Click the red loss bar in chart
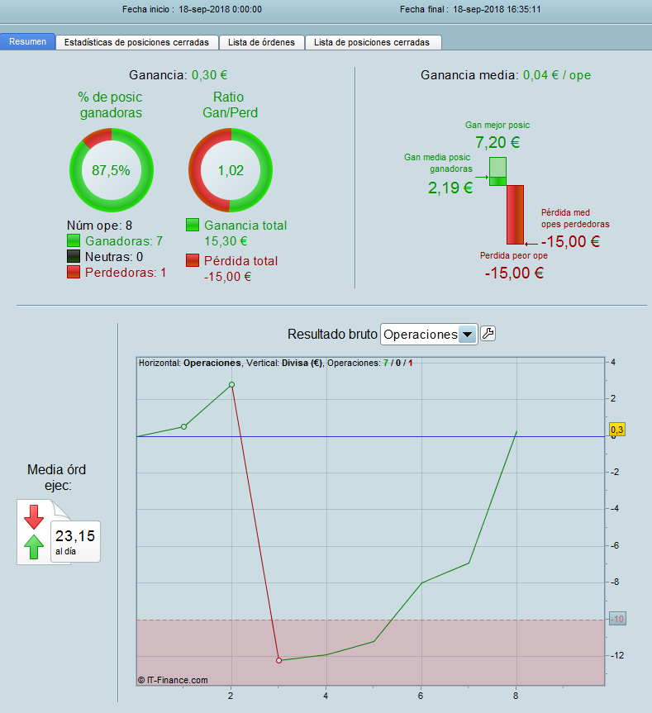 pos(515,215)
